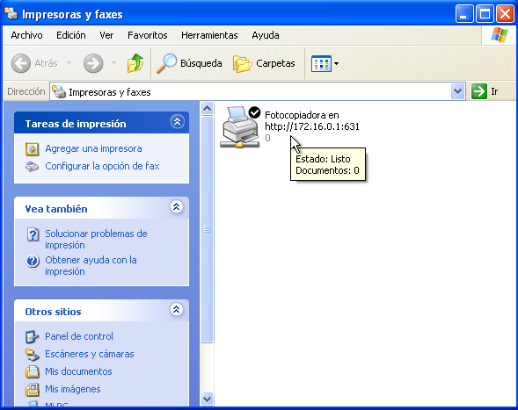The height and width of the screenshot is (410, 518).
Task: Click the task pane vertical scrollbar thumb
Action: [x=208, y=229]
